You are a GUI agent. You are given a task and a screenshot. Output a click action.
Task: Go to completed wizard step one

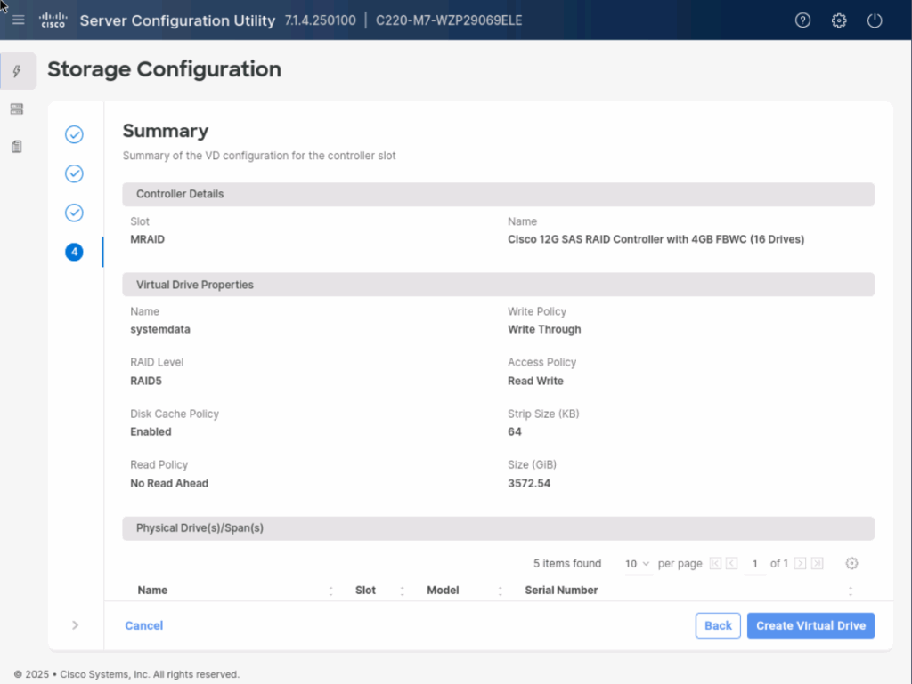coord(74,134)
